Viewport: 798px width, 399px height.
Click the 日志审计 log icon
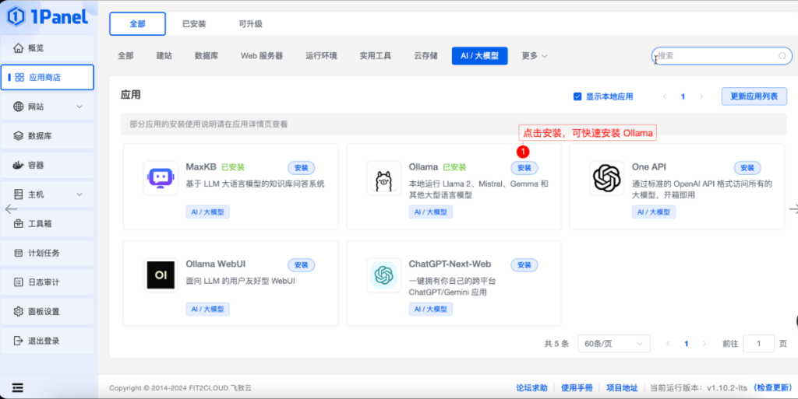[19, 282]
